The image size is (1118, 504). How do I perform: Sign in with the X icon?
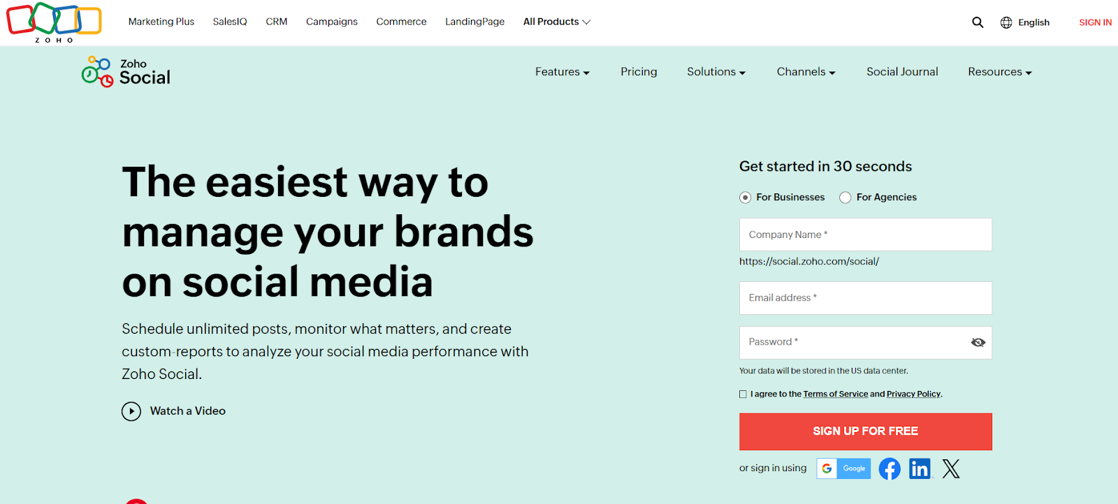click(951, 468)
